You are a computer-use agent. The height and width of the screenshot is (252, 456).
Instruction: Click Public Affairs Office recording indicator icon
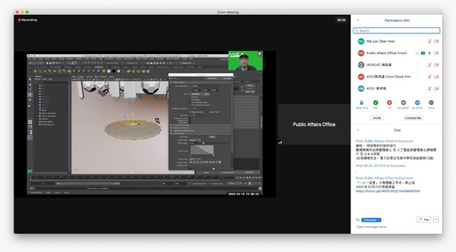pos(417,53)
